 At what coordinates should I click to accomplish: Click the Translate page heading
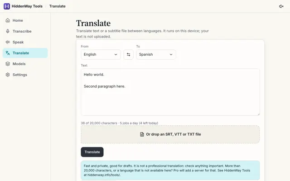93,23
